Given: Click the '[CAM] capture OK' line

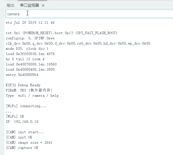Looking at the screenshot, I should click(22, 148).
